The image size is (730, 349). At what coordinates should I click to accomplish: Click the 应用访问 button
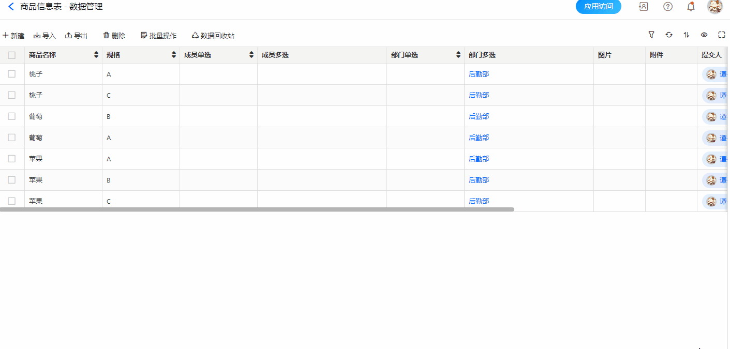click(x=598, y=7)
